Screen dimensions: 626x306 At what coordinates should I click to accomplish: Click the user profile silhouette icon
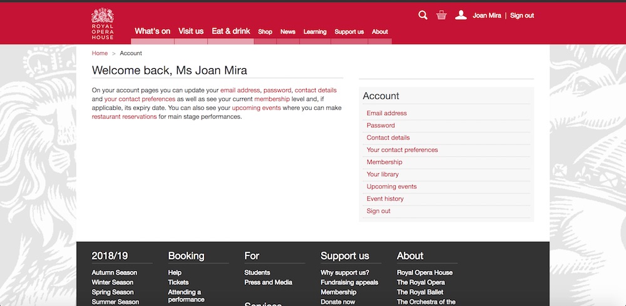(461, 15)
